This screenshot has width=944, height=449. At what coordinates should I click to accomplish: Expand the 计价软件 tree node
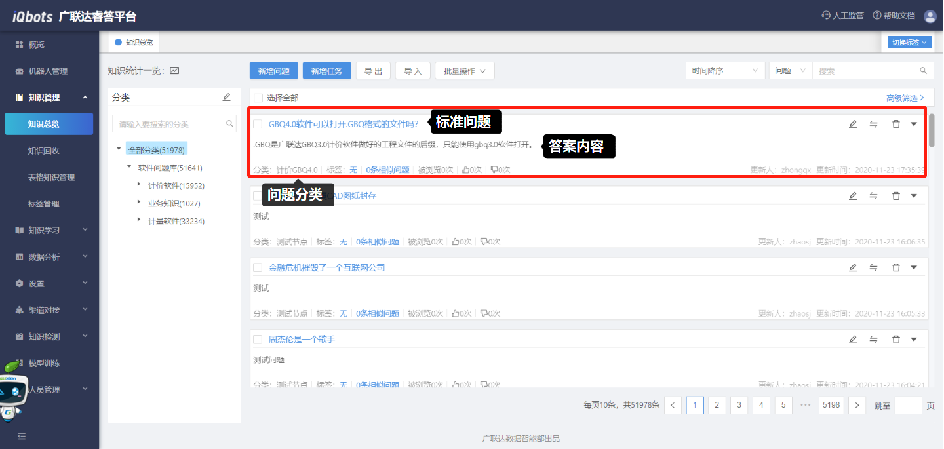coord(139,185)
